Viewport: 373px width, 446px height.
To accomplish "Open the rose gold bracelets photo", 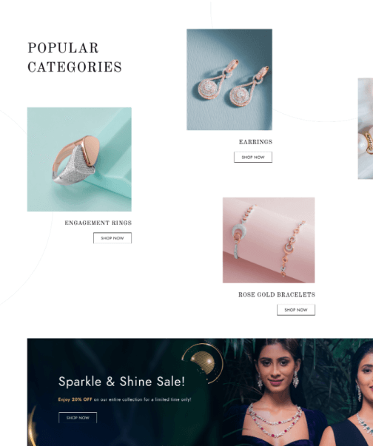I will click(269, 240).
